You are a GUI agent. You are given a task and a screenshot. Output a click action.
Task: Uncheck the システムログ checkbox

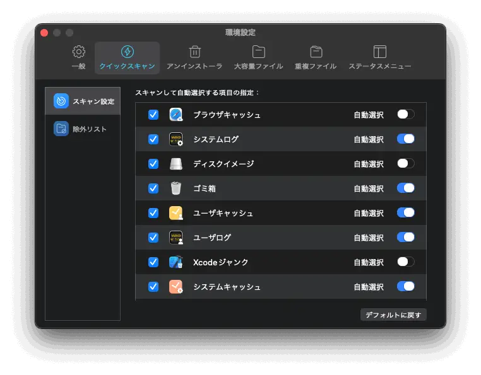tap(153, 139)
